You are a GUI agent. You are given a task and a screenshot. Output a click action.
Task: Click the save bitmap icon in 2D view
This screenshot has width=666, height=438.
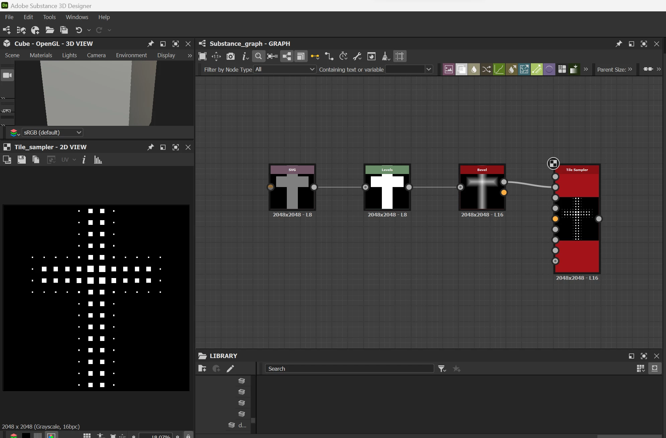pyautogui.click(x=22, y=160)
